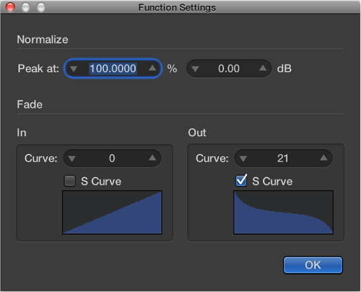The height and width of the screenshot is (292, 361).
Task: Decrease the Fade In curve value
Action: click(x=72, y=158)
